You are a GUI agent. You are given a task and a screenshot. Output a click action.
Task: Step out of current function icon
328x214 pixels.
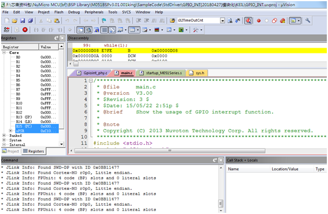tap(52, 30)
